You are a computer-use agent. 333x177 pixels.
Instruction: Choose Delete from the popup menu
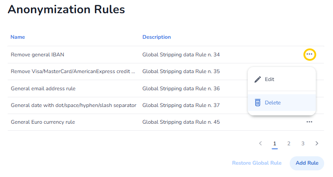[x=273, y=103]
